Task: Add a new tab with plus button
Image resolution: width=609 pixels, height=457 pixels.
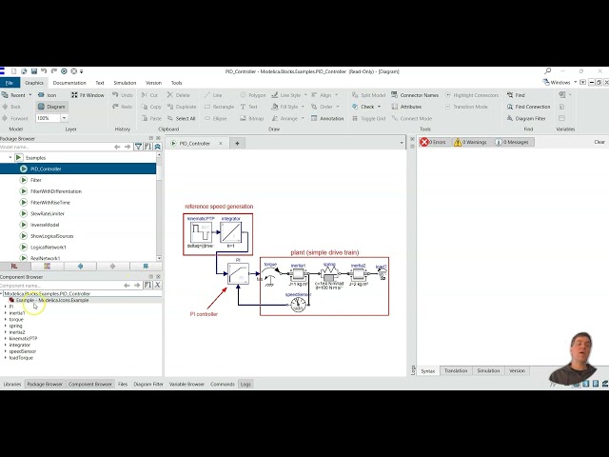Action: tap(237, 144)
